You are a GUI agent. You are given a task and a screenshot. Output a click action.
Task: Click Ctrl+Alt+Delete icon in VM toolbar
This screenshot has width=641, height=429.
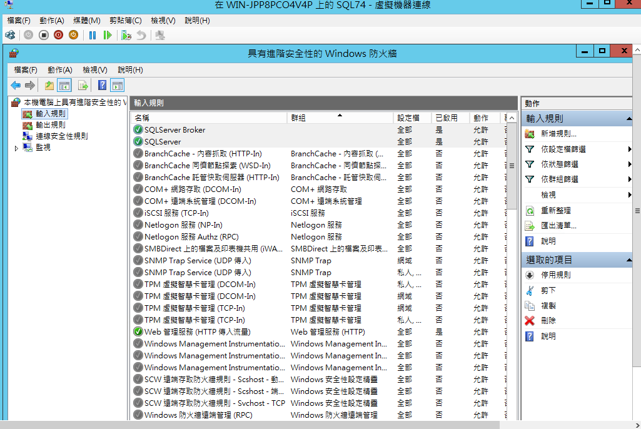point(10,35)
